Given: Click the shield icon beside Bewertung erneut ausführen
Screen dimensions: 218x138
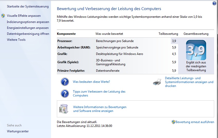Looking at the screenshot, I should (x=173, y=122).
